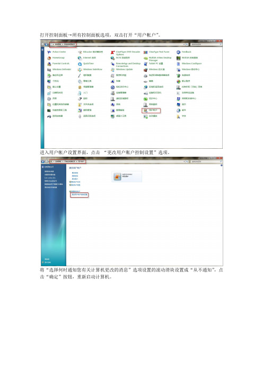This screenshot has height=373, width=263.
Task: Open address bar dropdown in user accounts window
Action: [184, 162]
